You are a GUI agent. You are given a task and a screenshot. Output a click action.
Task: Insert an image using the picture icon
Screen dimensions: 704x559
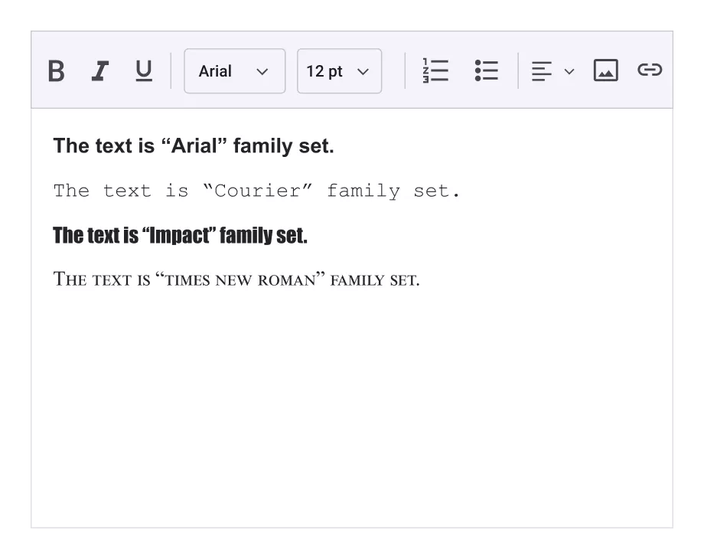click(x=605, y=70)
